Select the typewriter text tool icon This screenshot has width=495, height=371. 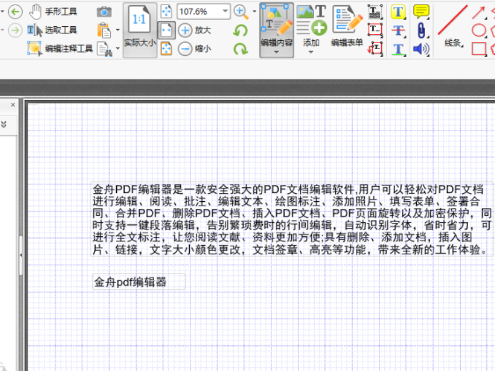(375, 12)
